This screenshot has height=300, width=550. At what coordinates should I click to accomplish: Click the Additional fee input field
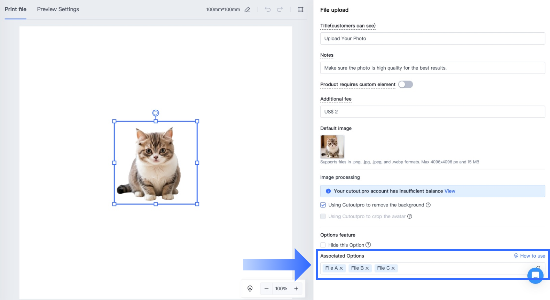(433, 112)
